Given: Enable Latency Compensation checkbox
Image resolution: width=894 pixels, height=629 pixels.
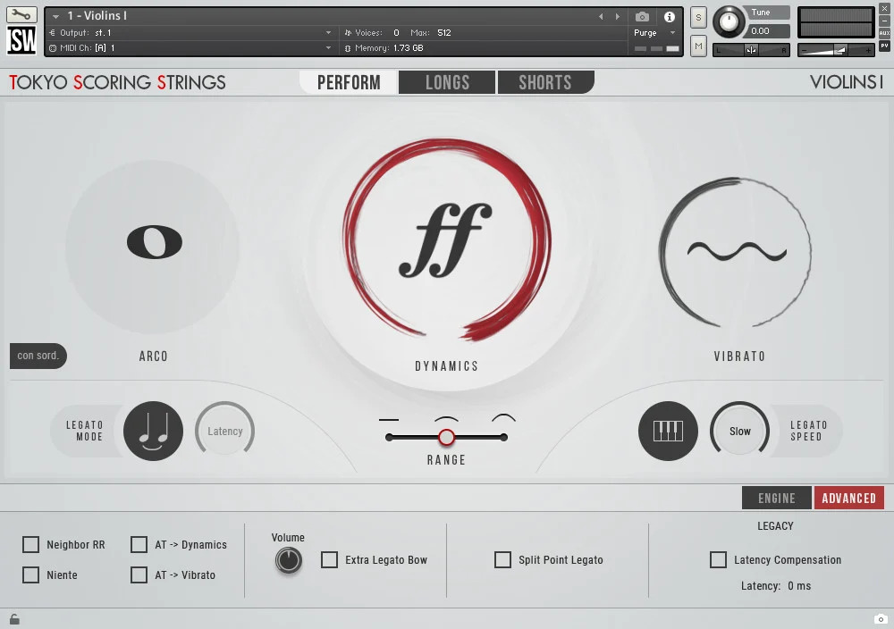Looking at the screenshot, I should click(x=719, y=559).
